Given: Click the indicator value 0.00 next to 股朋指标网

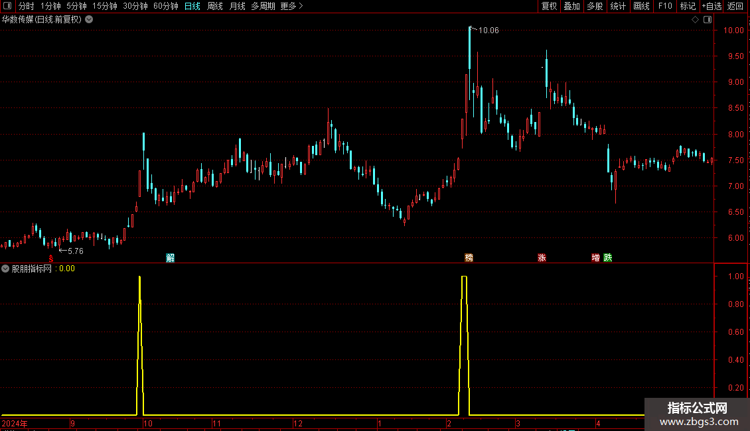Looking at the screenshot, I should click(x=67, y=269).
